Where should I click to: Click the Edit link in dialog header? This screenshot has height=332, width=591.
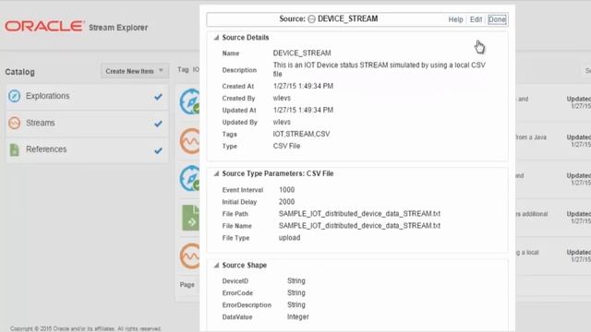click(476, 19)
